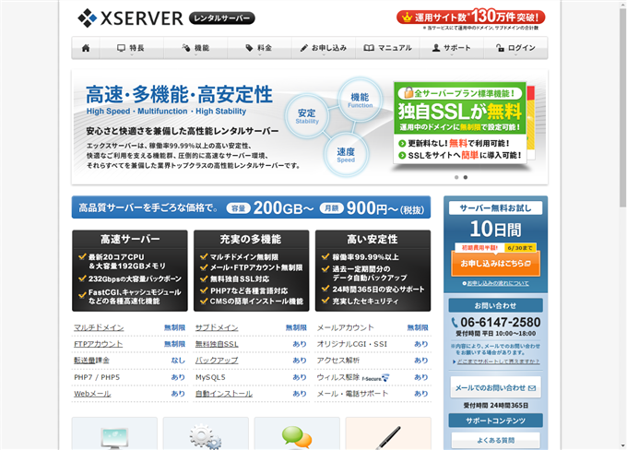Open the FTPアカウント link
Viewport: 627px width, 450px height.
click(x=98, y=344)
